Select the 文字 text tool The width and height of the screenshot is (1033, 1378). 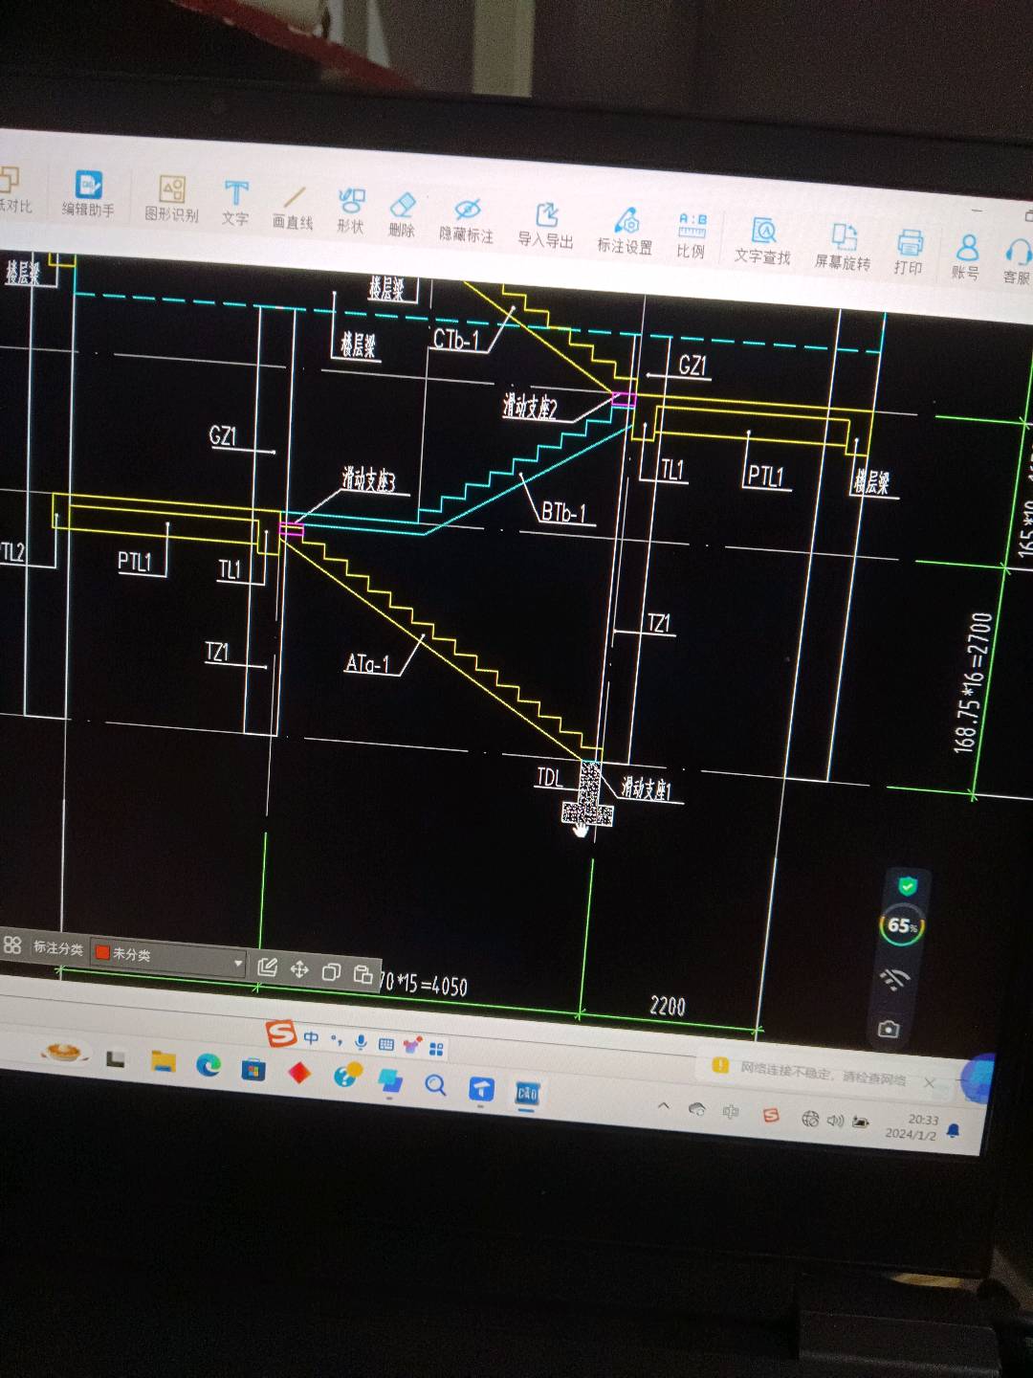pyautogui.click(x=235, y=202)
